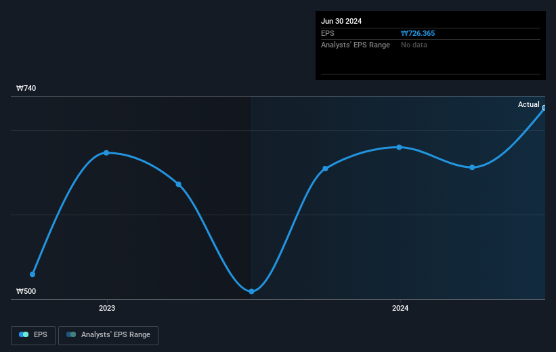Click the ₩500 y-axis label
Screen dimensions: 556x352
tap(26, 291)
